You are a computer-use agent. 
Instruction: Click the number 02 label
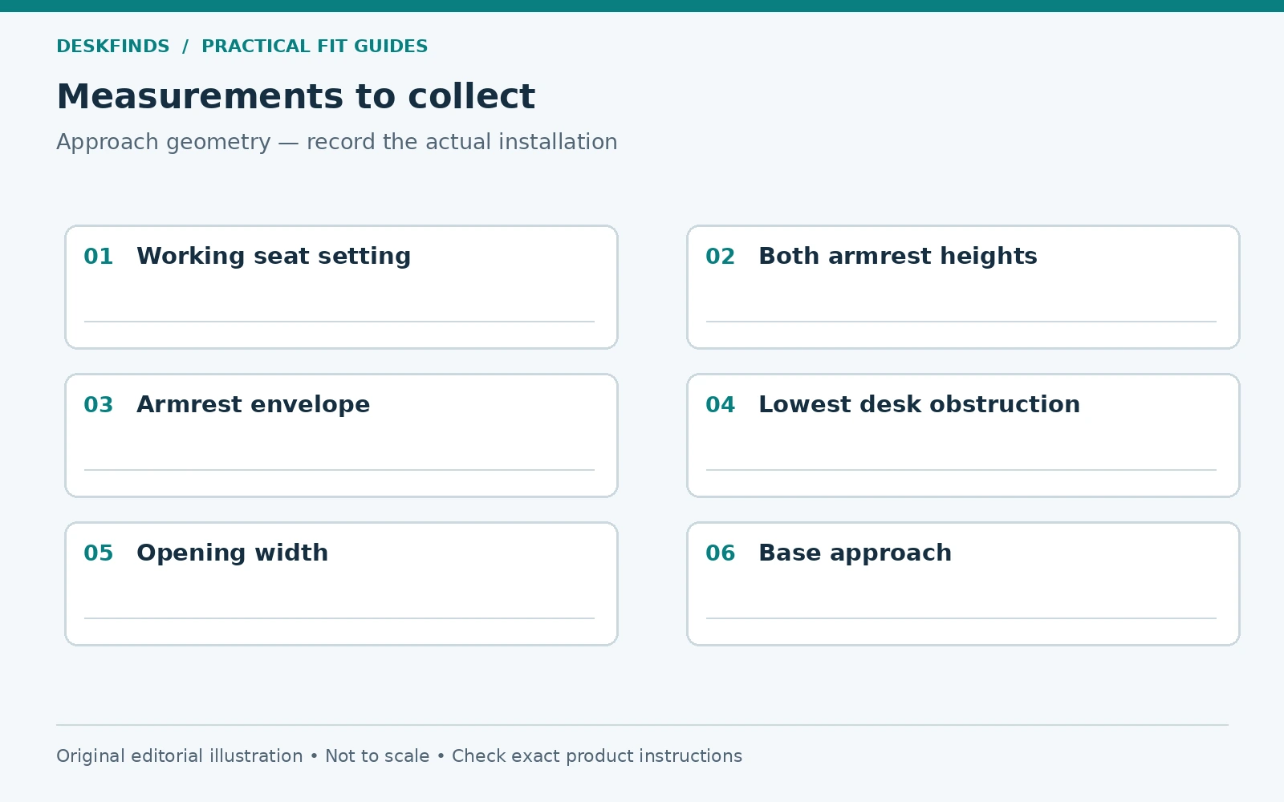pos(721,257)
